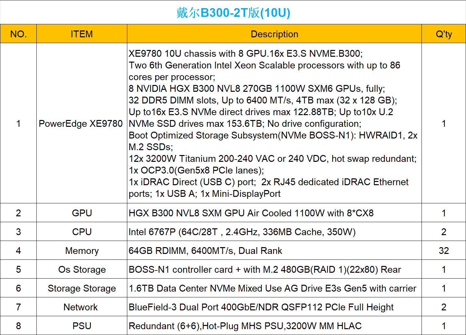Viewport: 466px width, 335px height.
Task: Select the "1.6TB Data Center NVMe Mixed Use" cell
Action: click(274, 288)
